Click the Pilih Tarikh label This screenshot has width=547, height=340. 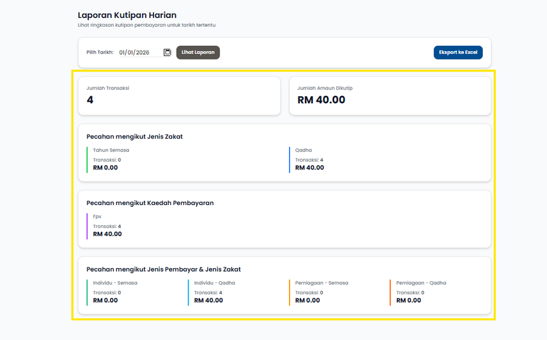[100, 52]
